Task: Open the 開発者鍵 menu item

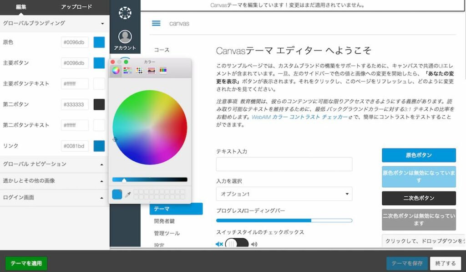Action: 164,221
